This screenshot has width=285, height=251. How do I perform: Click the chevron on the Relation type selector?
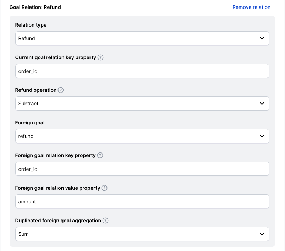262,38
